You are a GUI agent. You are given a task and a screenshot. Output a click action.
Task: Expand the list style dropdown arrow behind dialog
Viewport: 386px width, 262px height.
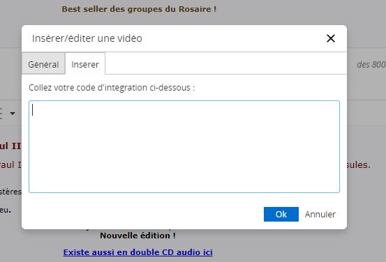[13, 114]
